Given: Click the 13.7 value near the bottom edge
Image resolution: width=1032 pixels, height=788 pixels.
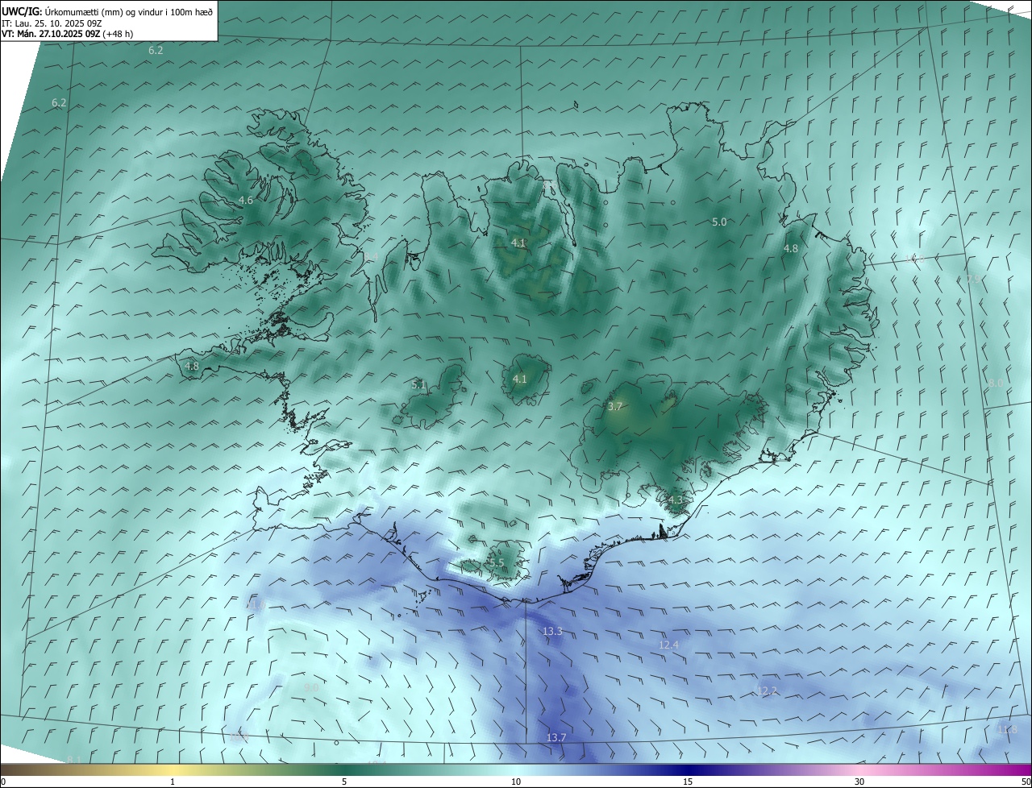Looking at the screenshot, I should click(556, 737).
